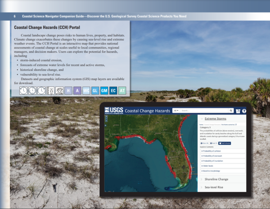
Task: Click the GM region badge
Action: coord(104,90)
